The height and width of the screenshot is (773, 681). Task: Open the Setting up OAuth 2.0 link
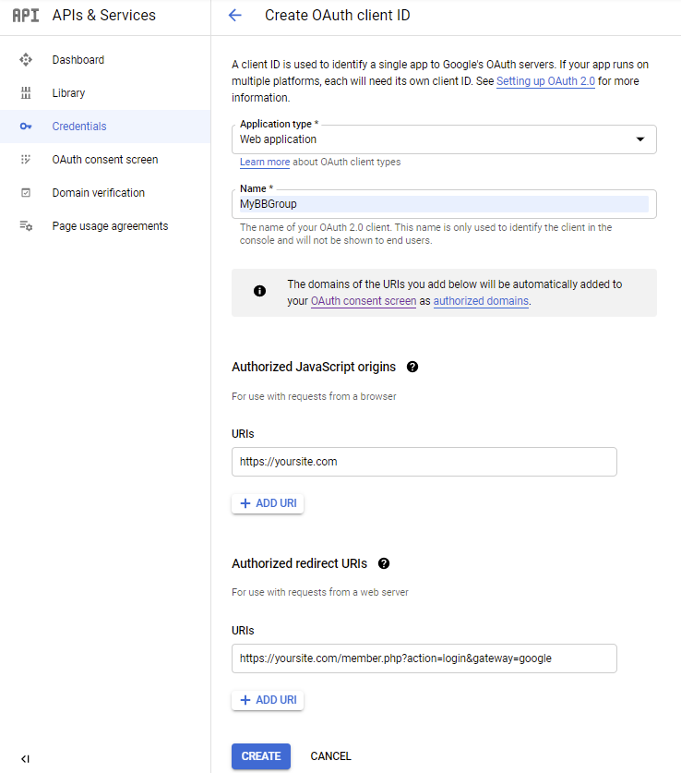point(545,80)
